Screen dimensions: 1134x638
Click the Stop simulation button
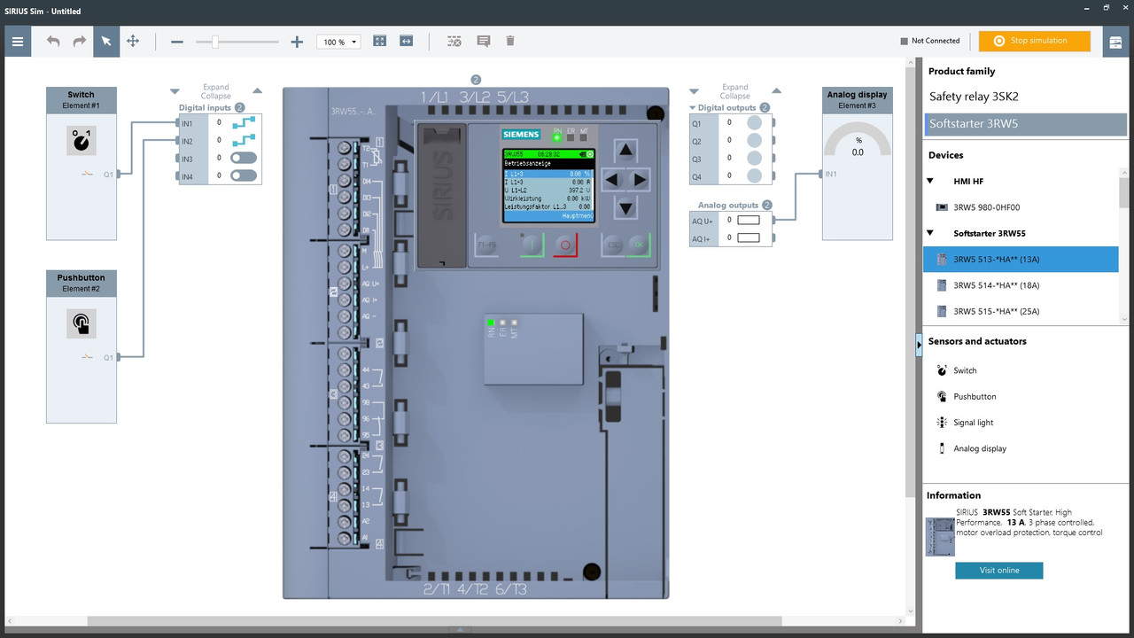(1035, 41)
